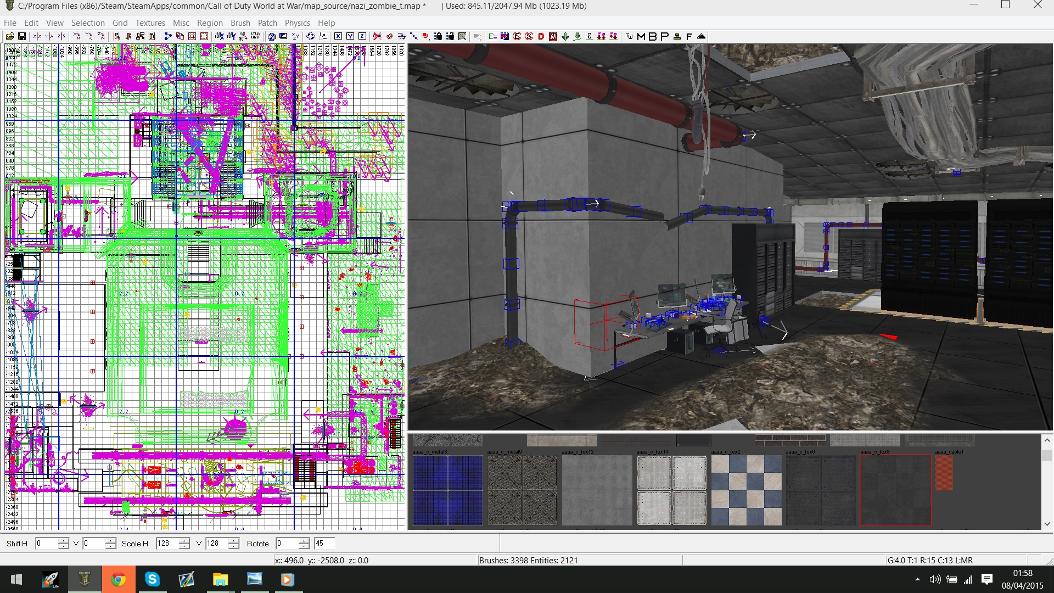This screenshot has height=593, width=1054.
Task: Flip selection along the Z axis
Action: click(x=61, y=36)
